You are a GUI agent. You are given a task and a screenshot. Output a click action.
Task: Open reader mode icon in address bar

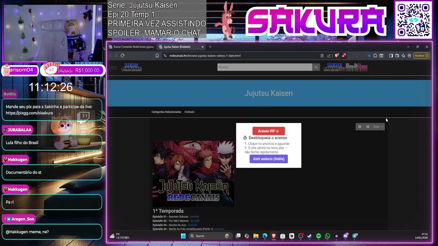pyautogui.click(x=322, y=56)
